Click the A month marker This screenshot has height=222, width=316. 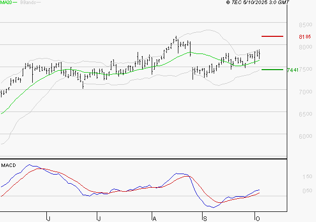(x=154, y=218)
